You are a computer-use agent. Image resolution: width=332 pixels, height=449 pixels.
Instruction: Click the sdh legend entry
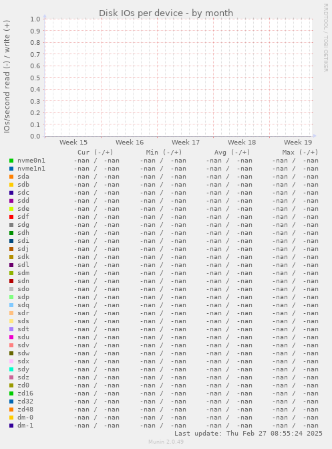tap(23, 233)
